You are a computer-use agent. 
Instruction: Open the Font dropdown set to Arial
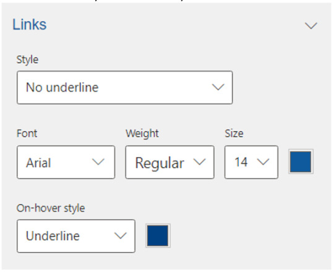coord(66,162)
